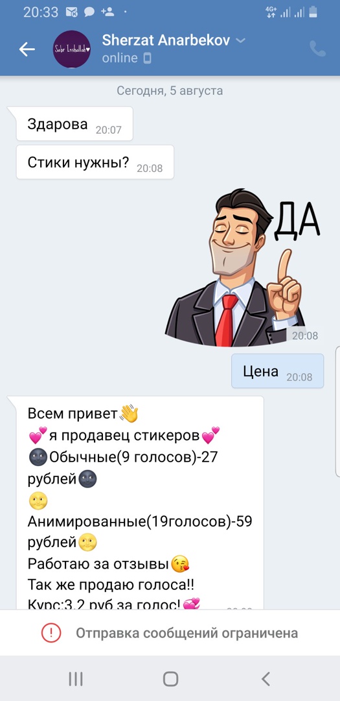340x701 pixels.
Task: Expand dropdown chevron beside Sherzat Anarbekov
Action: pyautogui.click(x=240, y=41)
